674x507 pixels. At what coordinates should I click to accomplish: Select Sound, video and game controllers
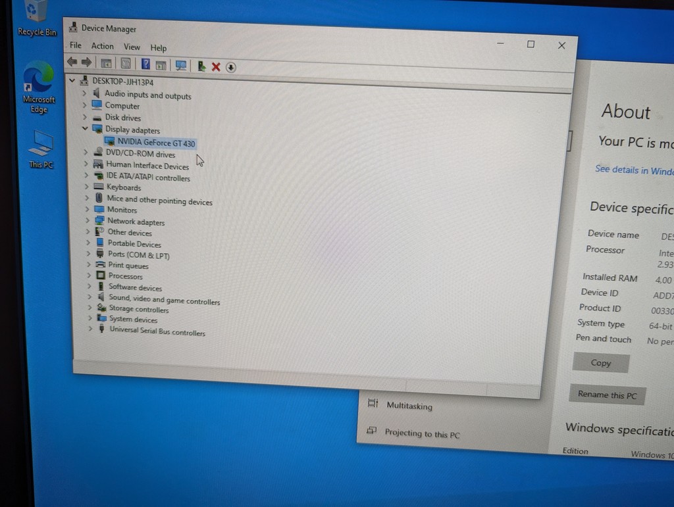(x=164, y=299)
